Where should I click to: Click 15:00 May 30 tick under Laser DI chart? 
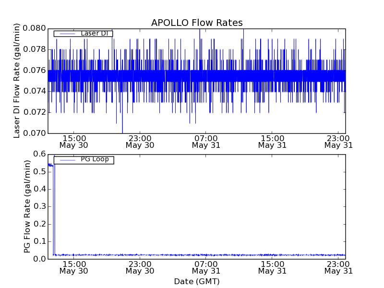coord(73,141)
